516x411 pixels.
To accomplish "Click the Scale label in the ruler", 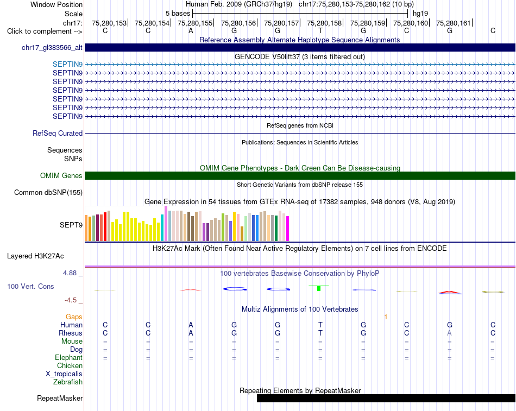I will pyautogui.click(x=73, y=14).
